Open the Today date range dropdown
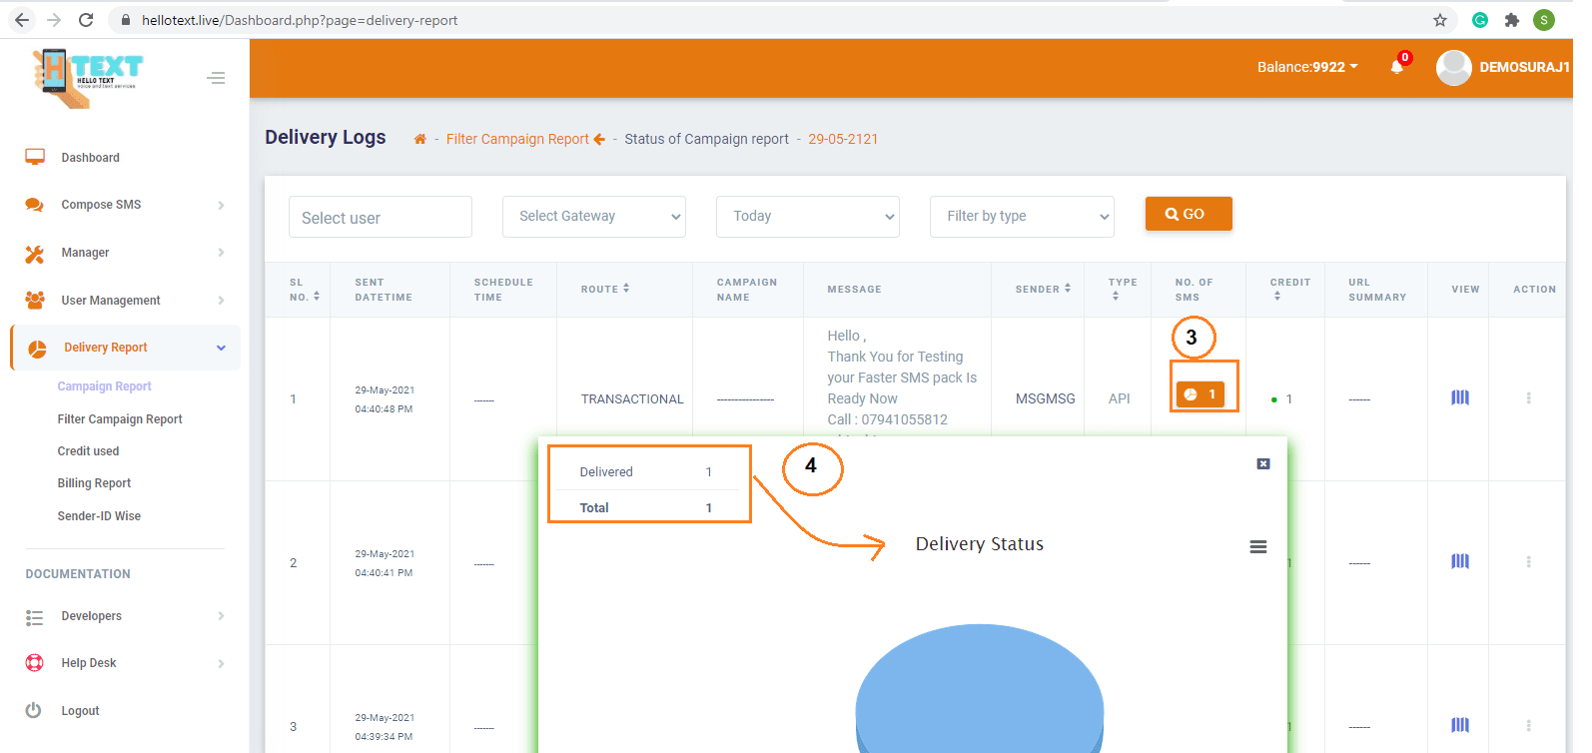1592x753 pixels. [x=808, y=217]
